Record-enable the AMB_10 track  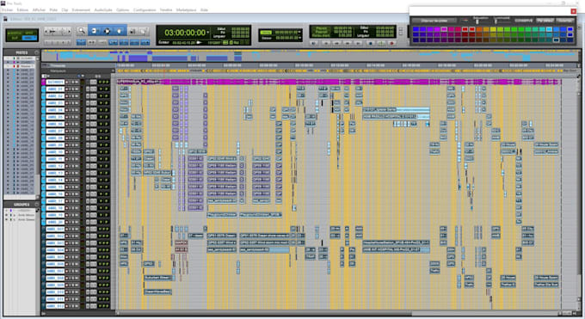point(67,152)
